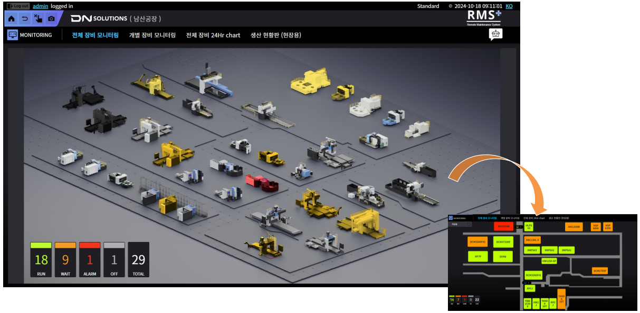The image size is (640, 313).
Task: Open the chatbot robot icon
Action: click(x=495, y=34)
